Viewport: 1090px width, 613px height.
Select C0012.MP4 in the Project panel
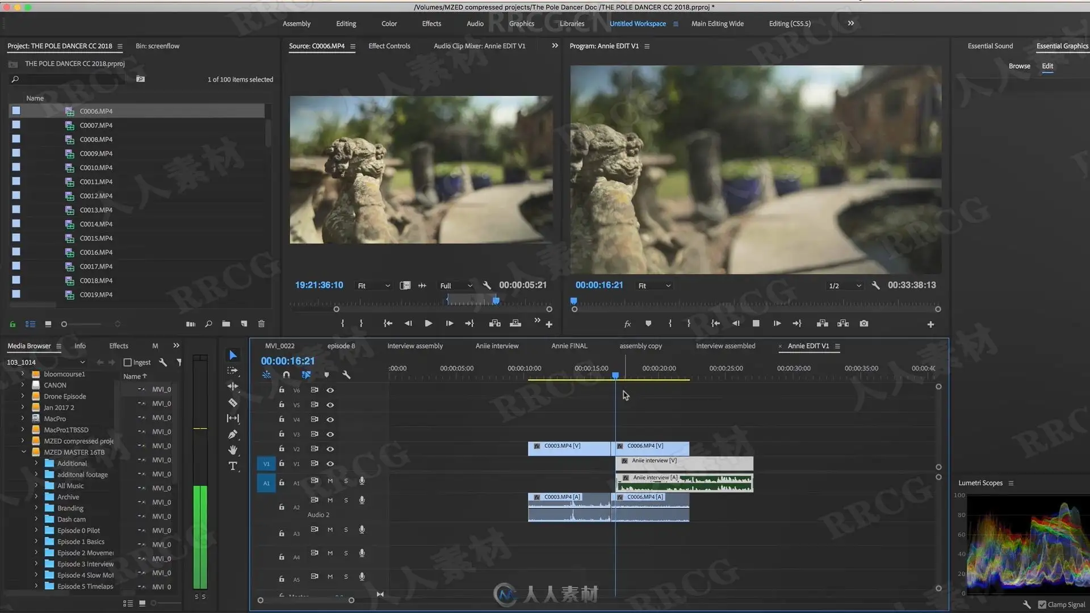tap(96, 196)
